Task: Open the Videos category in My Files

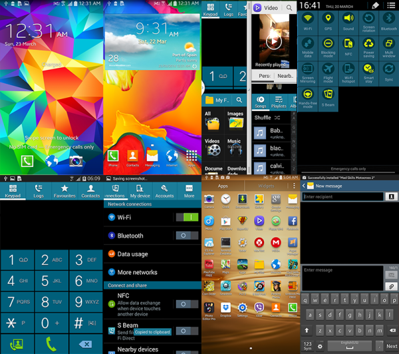Action: tap(213, 148)
